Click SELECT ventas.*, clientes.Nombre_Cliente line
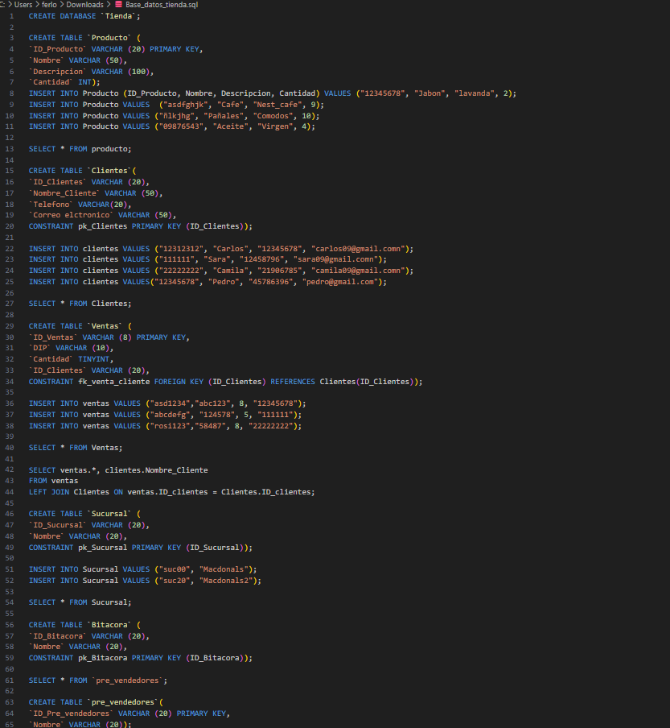Viewport: 670px width, 728px height. pos(118,469)
